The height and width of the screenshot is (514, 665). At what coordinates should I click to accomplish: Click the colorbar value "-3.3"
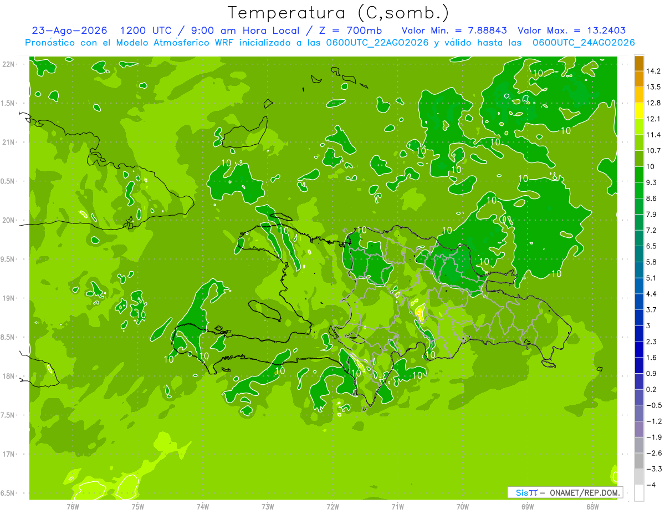click(x=654, y=469)
